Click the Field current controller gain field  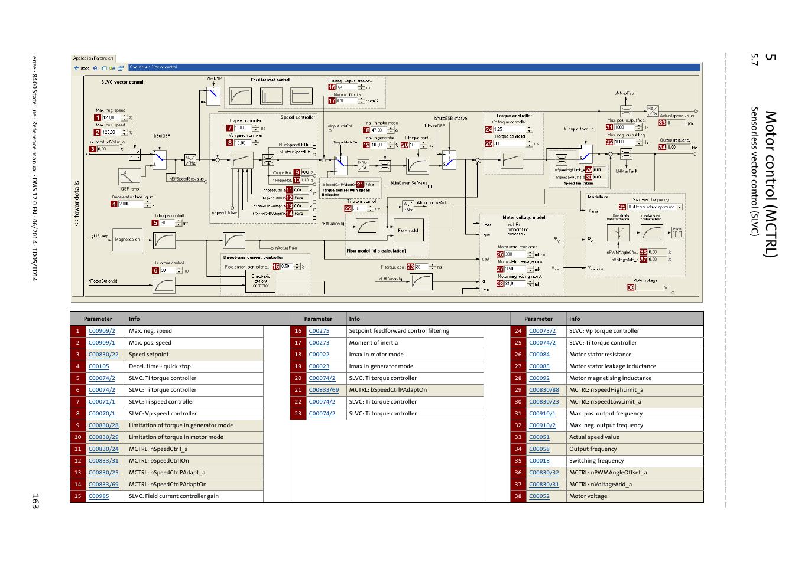(x=287, y=267)
